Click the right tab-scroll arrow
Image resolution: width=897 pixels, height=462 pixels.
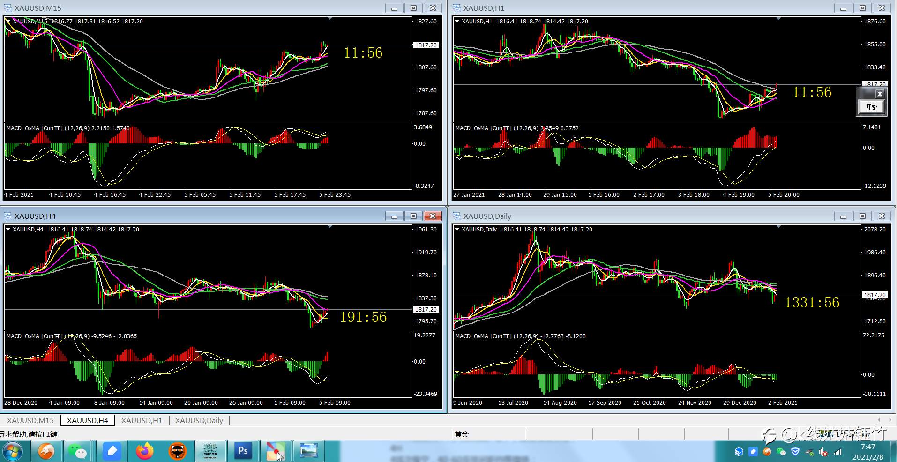click(x=890, y=420)
